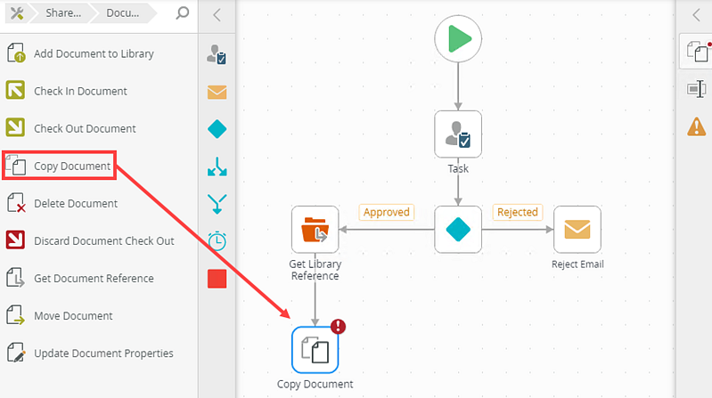Screen dimensions: 712x398
Task: Collapse the left toolbox panel chevron
Action: (217, 15)
